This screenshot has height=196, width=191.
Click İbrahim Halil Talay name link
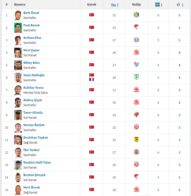pyautogui.click(x=37, y=162)
